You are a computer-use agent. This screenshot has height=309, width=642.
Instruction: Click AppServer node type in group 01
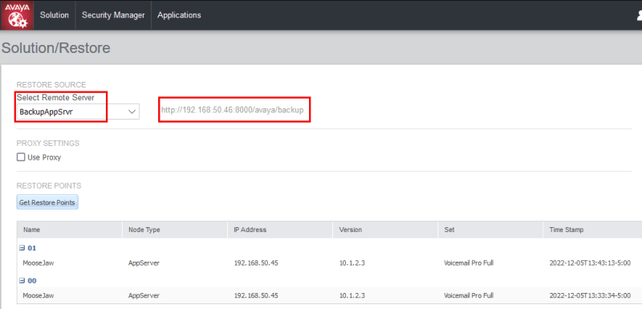click(x=144, y=262)
